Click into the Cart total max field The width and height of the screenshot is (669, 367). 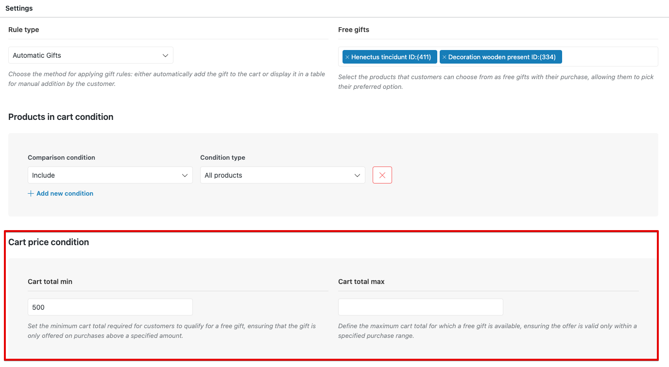420,307
